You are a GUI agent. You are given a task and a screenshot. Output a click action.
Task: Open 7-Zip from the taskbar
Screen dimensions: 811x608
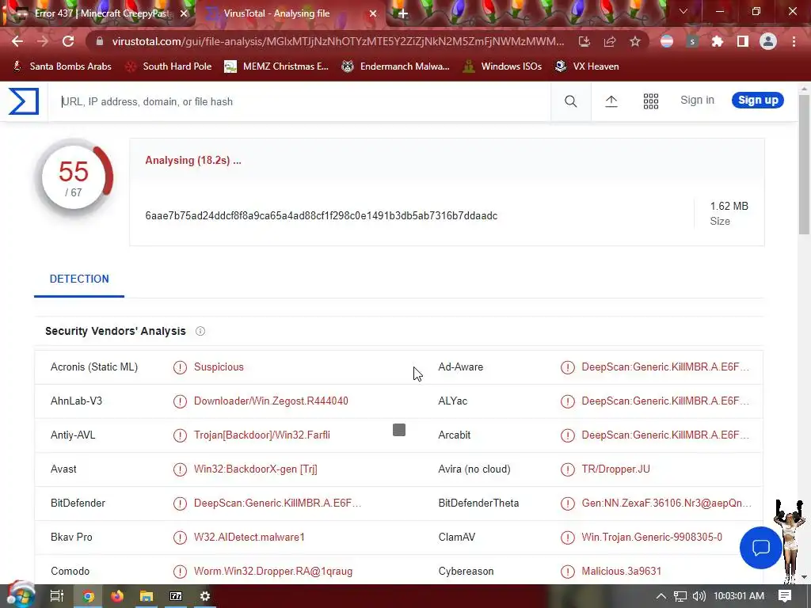[176, 596]
